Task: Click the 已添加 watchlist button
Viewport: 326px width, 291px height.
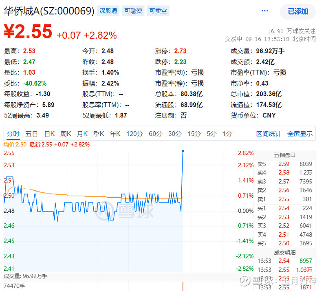Action: pyautogui.click(x=298, y=11)
